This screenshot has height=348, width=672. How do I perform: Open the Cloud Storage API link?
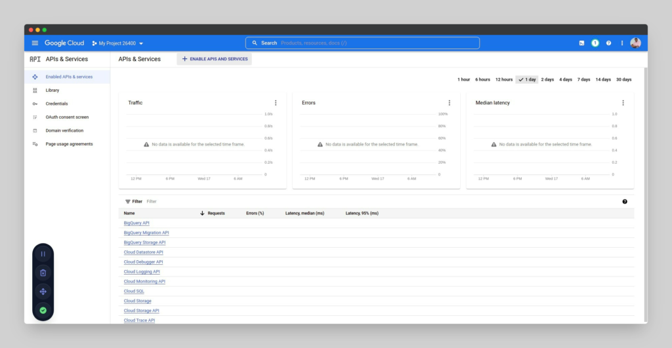[x=141, y=311]
